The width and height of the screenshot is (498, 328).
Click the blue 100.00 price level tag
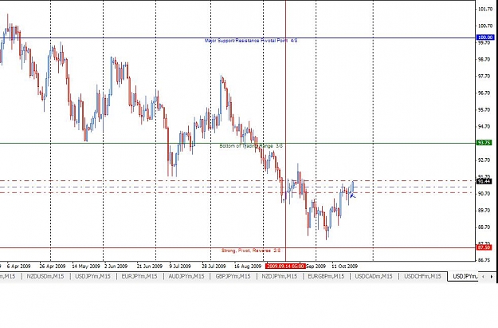coord(485,38)
